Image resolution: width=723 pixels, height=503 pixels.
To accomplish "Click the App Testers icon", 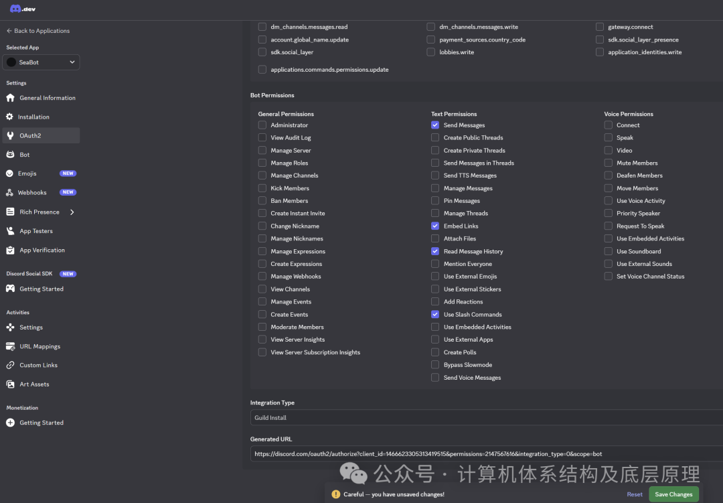I will (x=10, y=230).
